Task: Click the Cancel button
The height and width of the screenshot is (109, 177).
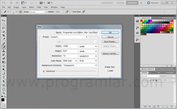Action: click(110, 37)
